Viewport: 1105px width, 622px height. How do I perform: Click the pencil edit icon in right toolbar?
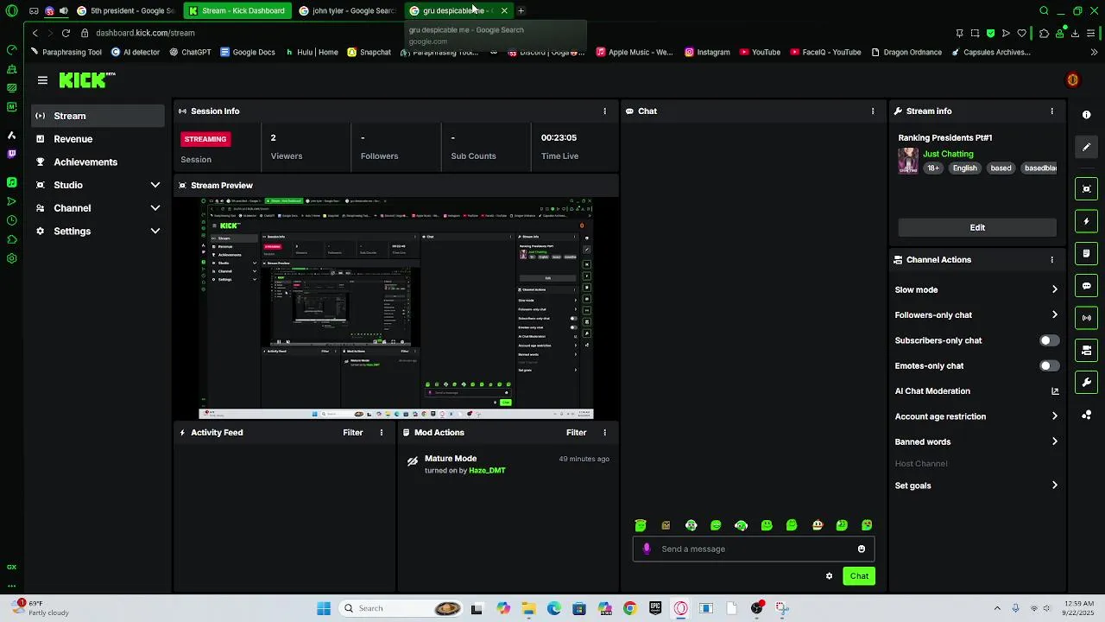[x=1086, y=147]
